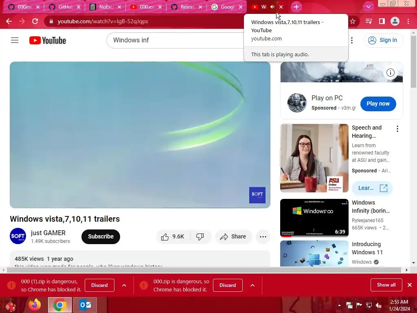Click the Start button ornament icon

(10, 305)
